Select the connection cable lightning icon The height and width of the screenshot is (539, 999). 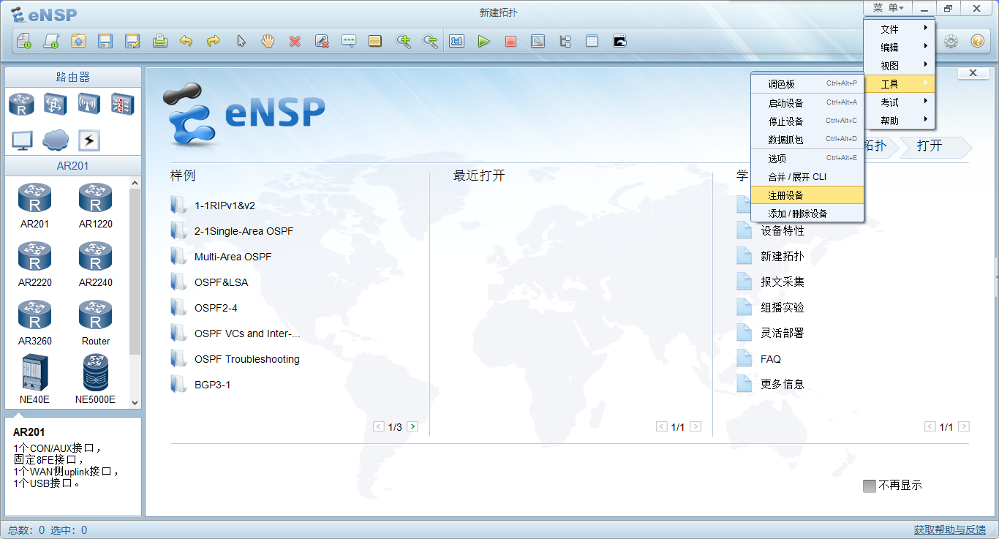[x=88, y=140]
